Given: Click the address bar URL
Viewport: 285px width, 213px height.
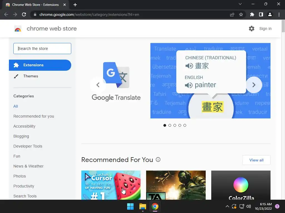Looking at the screenshot, I should [89, 14].
